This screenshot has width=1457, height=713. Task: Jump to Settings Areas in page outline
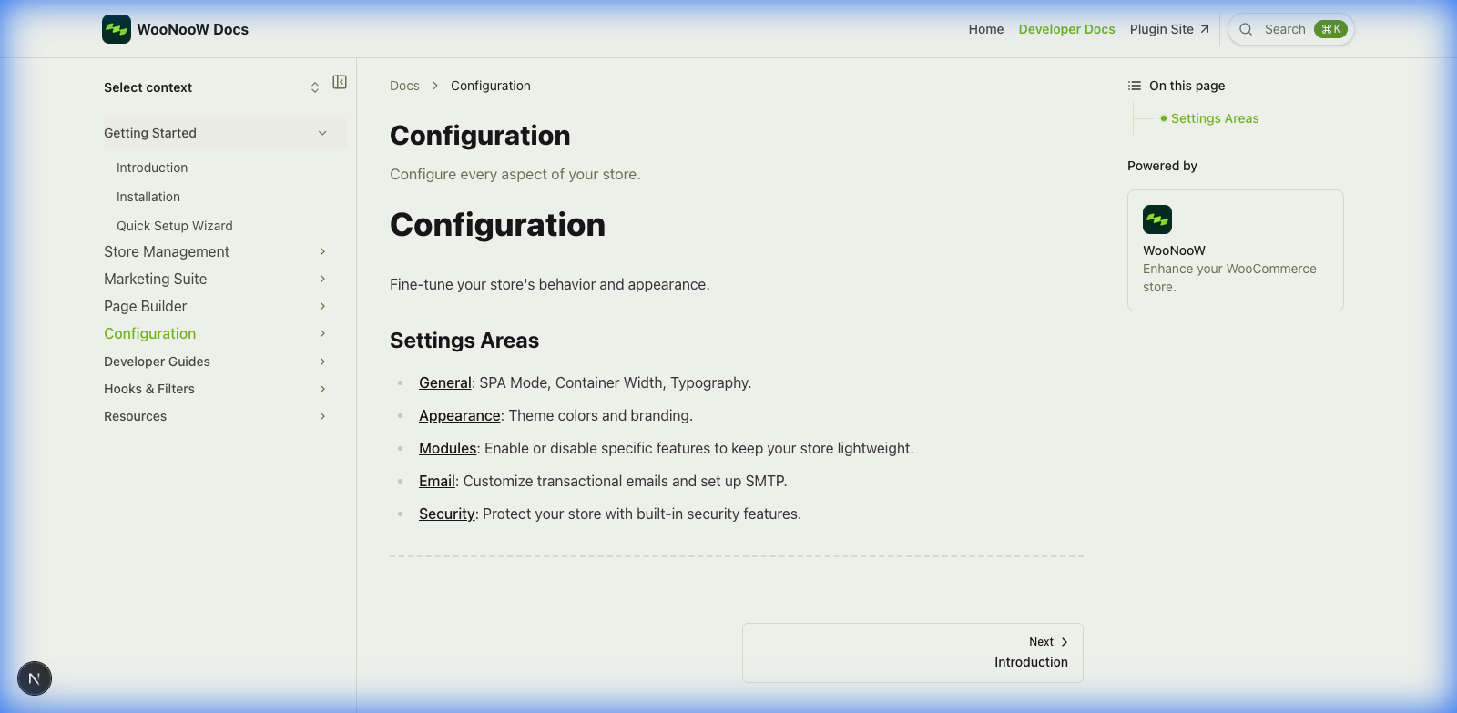pyautogui.click(x=1214, y=118)
